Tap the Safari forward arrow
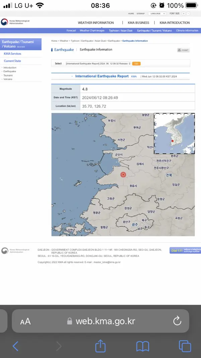201x358 pixels. tap(59, 346)
